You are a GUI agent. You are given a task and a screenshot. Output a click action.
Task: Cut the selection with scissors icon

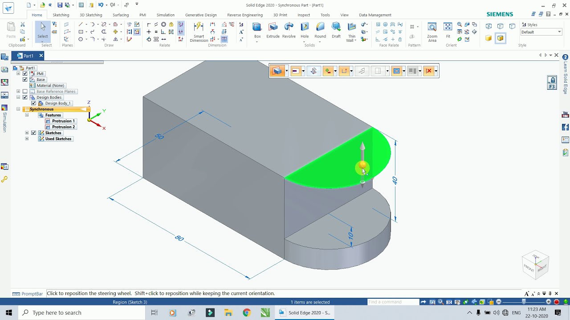coord(23,24)
